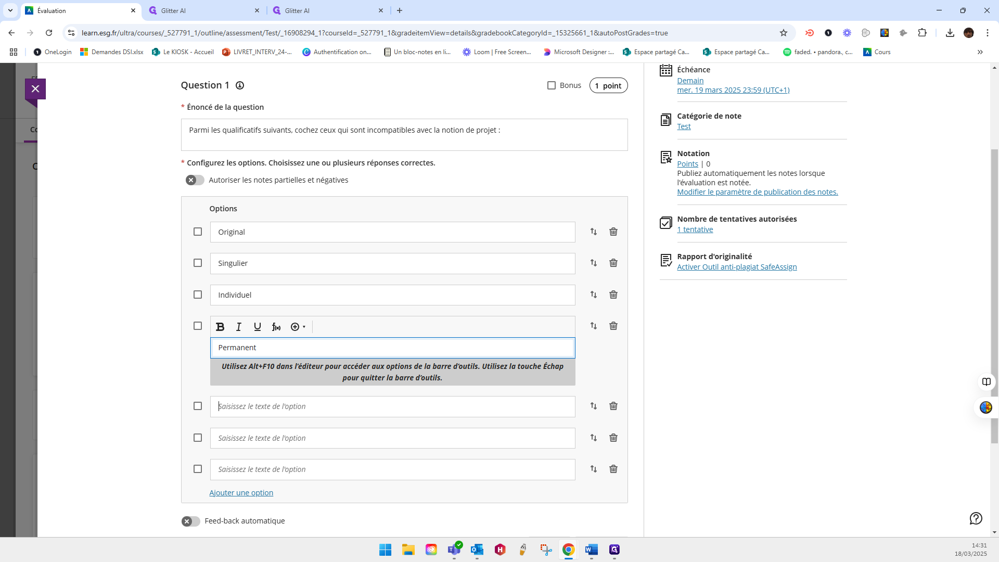Close the question editing panel
Image resolution: width=999 pixels, height=562 pixels.
coord(35,89)
